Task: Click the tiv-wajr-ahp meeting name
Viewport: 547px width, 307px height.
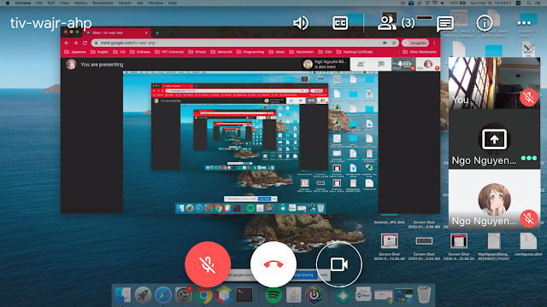Action: pyautogui.click(x=51, y=23)
